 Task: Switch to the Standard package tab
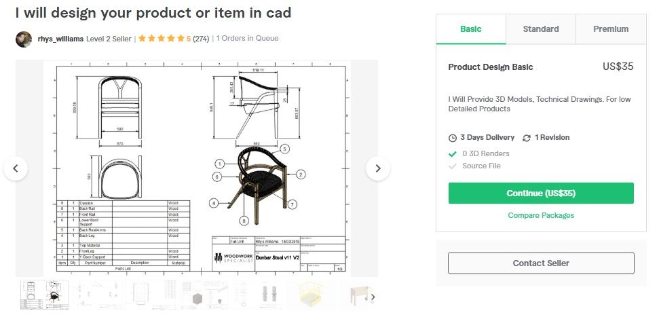(x=541, y=29)
